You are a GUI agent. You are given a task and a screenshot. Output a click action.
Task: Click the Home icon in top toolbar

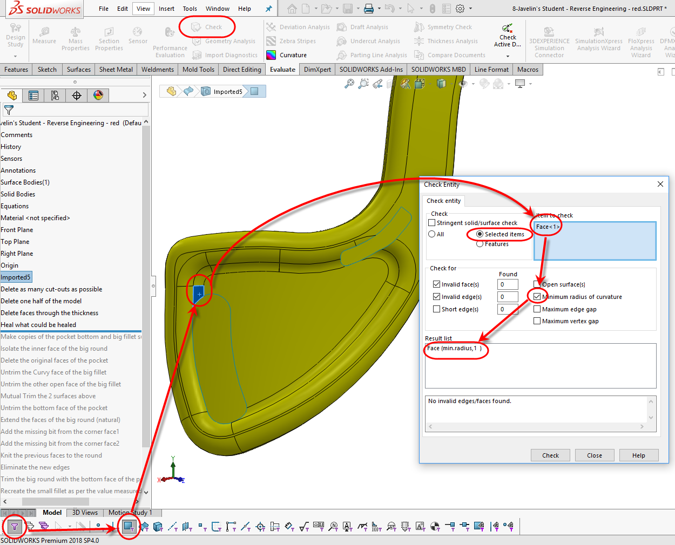[x=292, y=9]
